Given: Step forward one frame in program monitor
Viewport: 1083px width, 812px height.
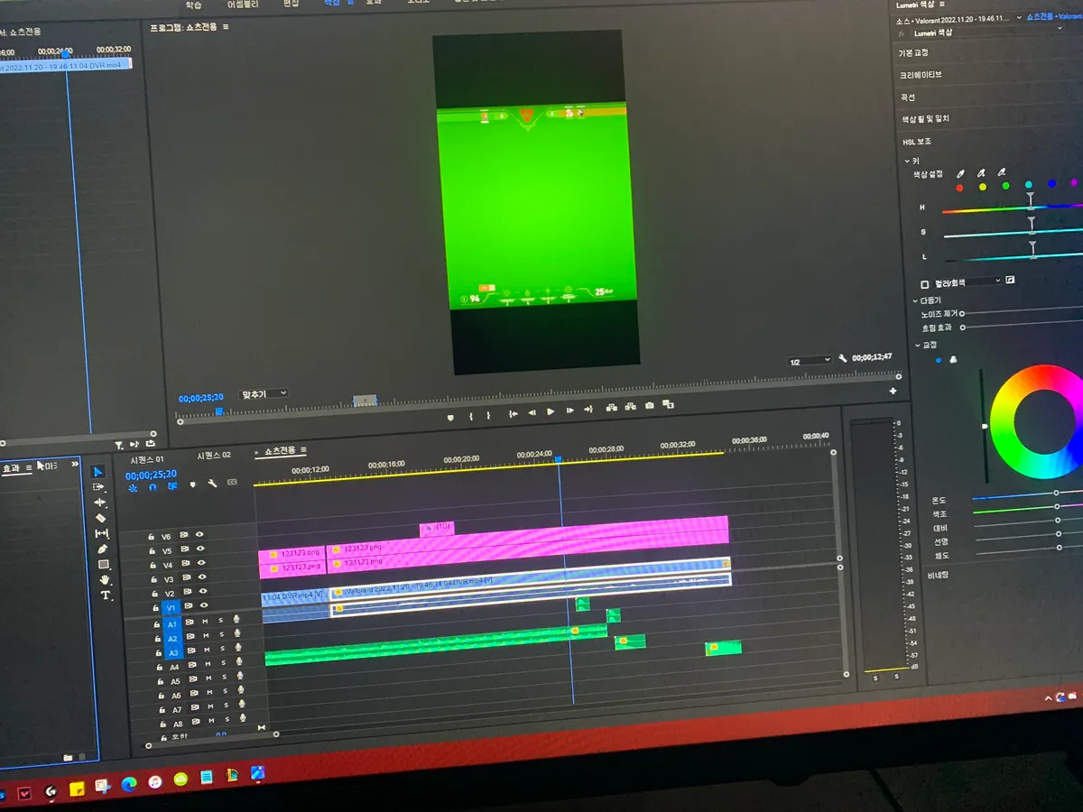Looking at the screenshot, I should [x=569, y=411].
